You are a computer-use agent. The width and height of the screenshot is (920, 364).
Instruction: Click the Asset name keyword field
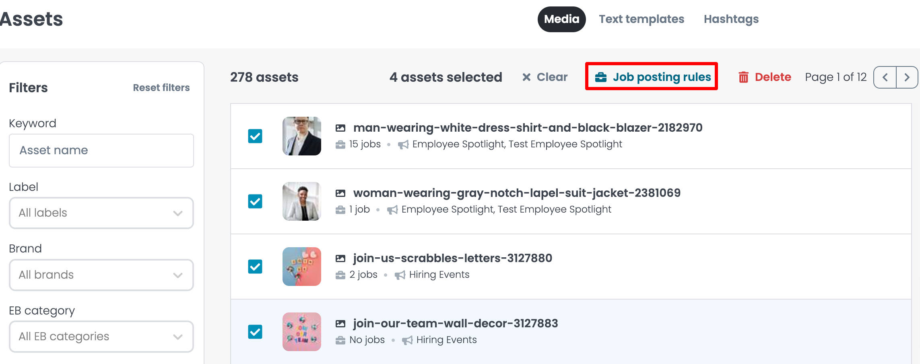[x=101, y=151]
